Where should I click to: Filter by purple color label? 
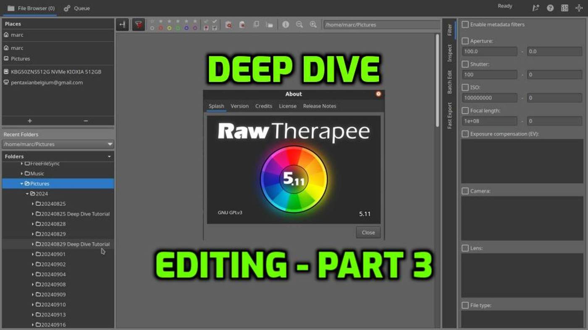coord(195,28)
